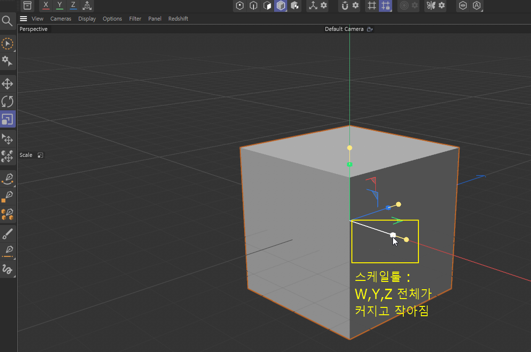Click the Perspective view label

coord(34,29)
